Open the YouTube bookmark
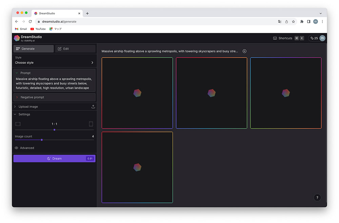Image resolution: width=339 pixels, height=223 pixels. (38, 29)
